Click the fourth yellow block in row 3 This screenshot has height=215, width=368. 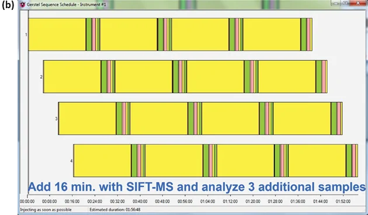(302, 118)
